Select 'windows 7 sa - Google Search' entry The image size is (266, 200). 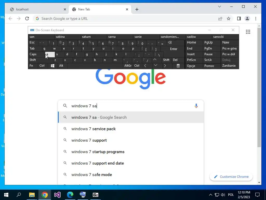[131, 117]
